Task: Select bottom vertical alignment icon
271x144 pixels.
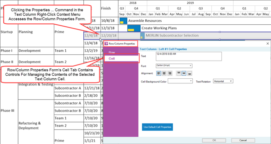Action: click(x=190, y=73)
